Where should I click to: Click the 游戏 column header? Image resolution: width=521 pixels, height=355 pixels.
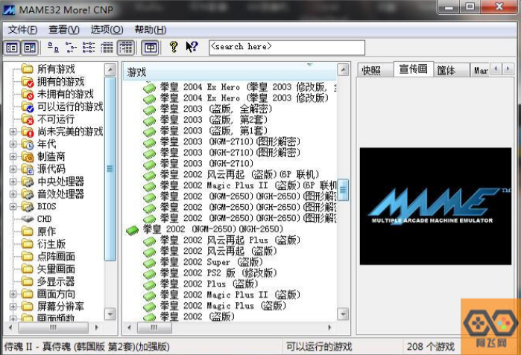(x=230, y=71)
